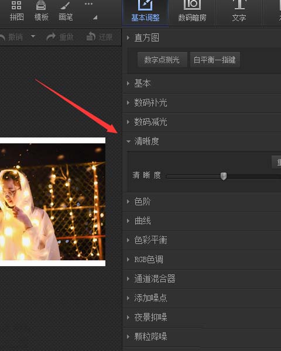
Task: Click the 数字点测光 button
Action: (162, 60)
